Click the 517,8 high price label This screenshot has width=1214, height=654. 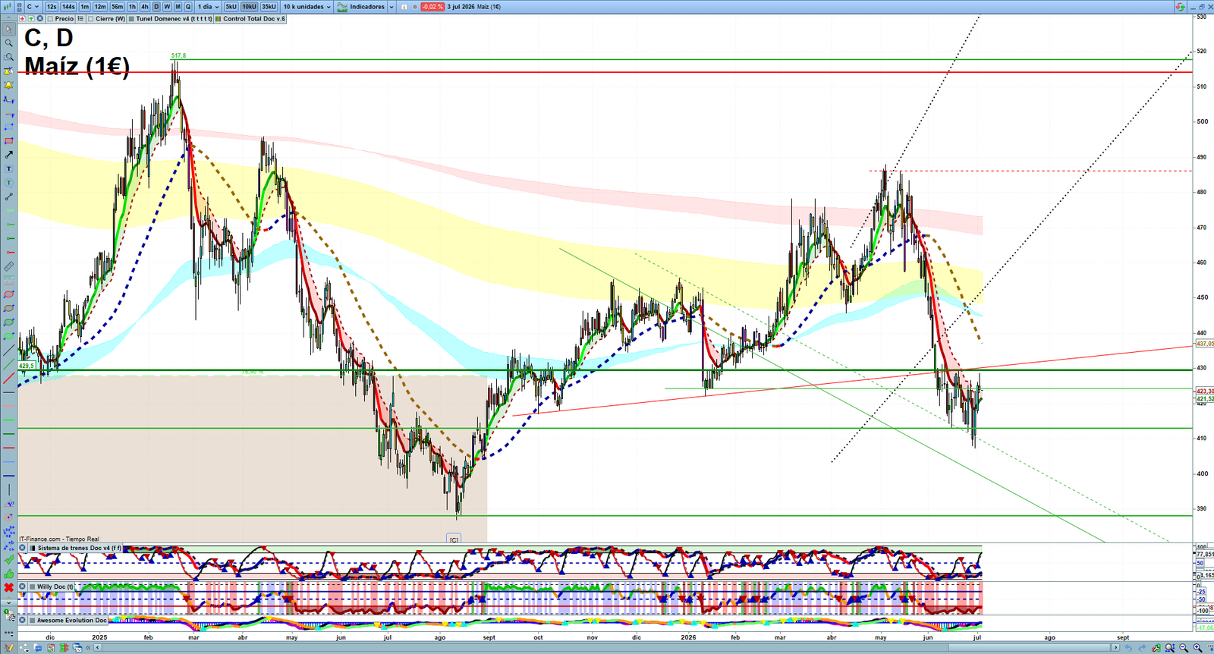click(x=178, y=55)
